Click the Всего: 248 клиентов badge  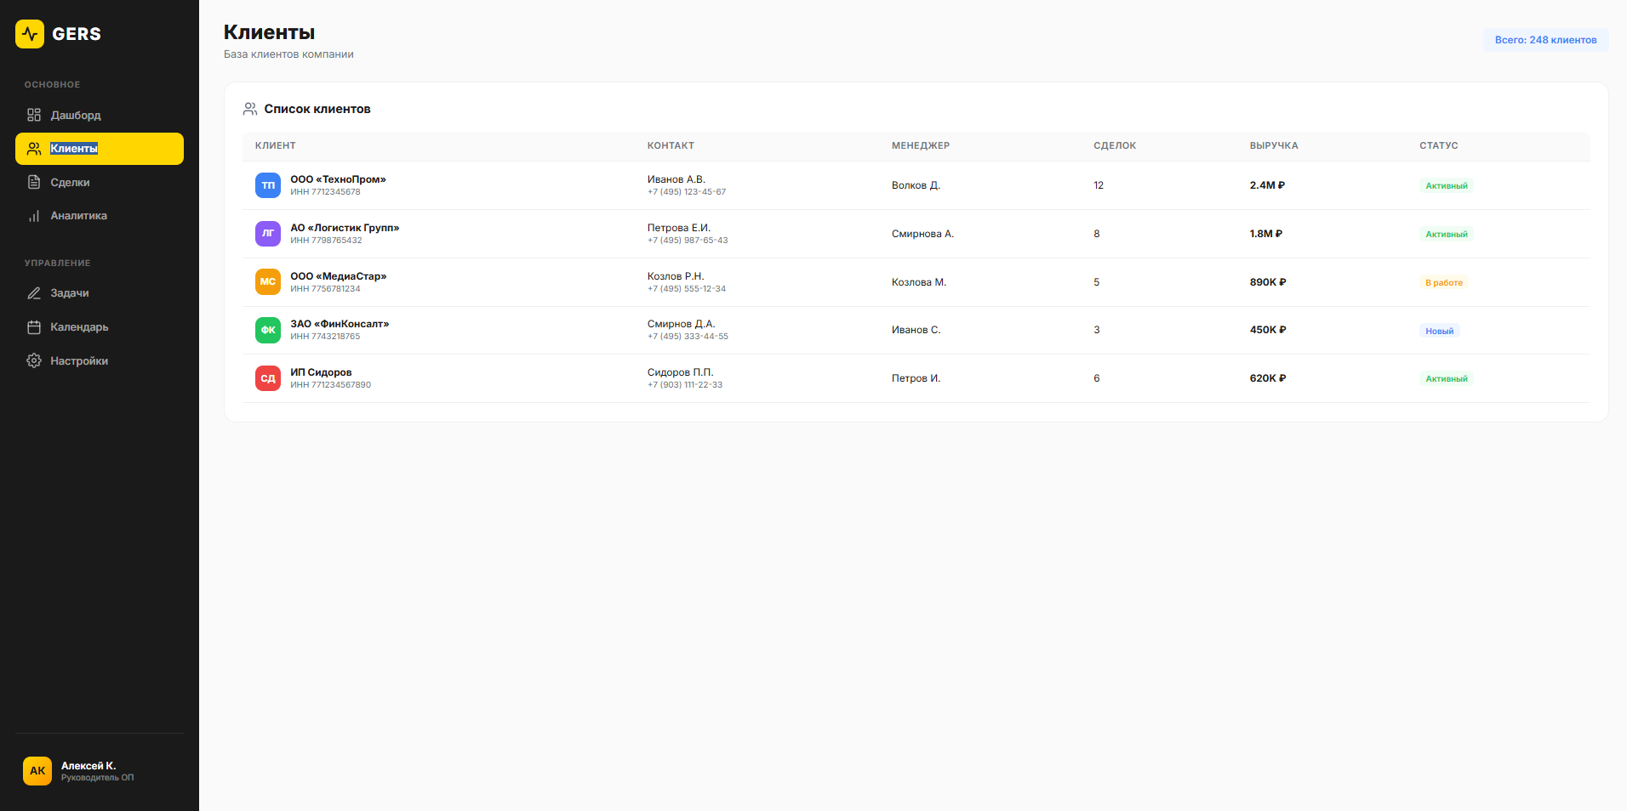tap(1545, 40)
